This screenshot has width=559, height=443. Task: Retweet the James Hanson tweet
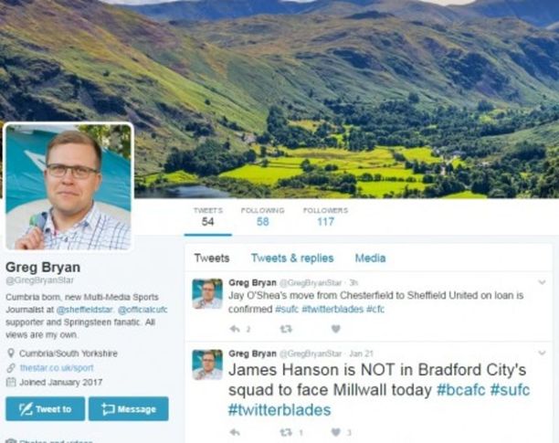pyautogui.click(x=286, y=432)
